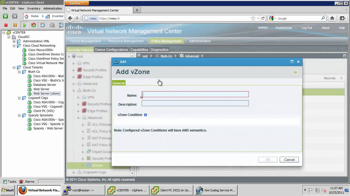Click the vZone Description input field
This screenshot has width=350, height=196.
click(x=195, y=103)
